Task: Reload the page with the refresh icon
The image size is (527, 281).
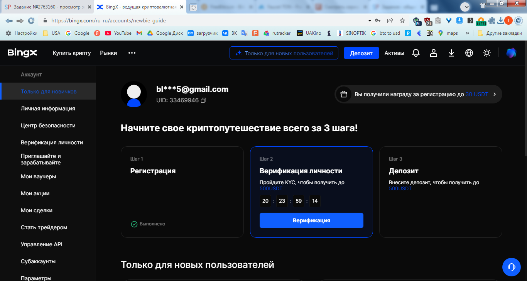Action: 31,20
